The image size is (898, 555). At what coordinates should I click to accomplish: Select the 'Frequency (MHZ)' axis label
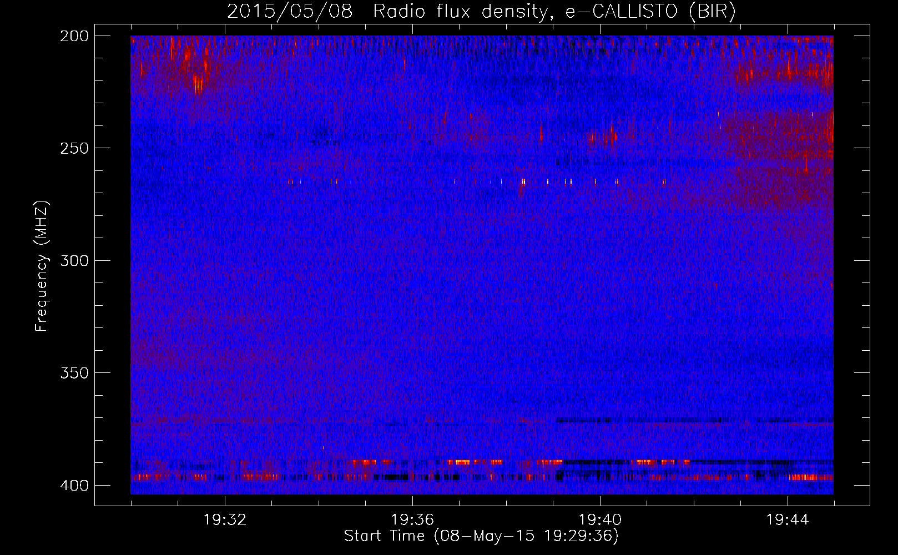pos(42,266)
